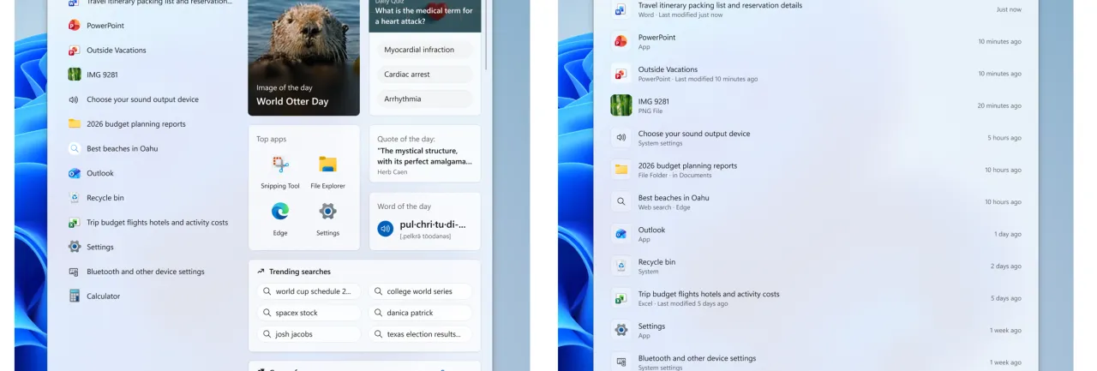Open Herb Caen quote of the day card
This screenshot has height=371, width=1097.
pos(425,153)
